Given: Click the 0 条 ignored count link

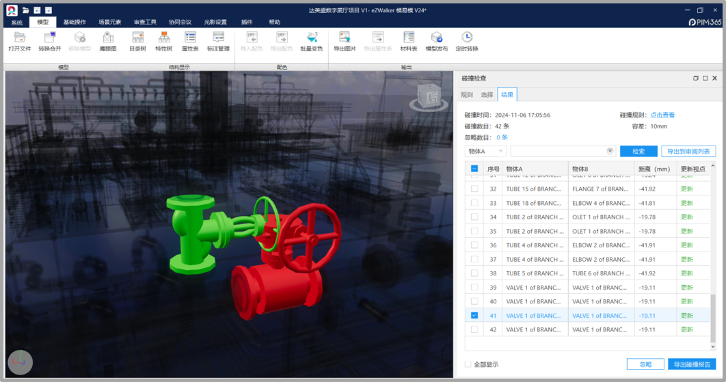Looking at the screenshot, I should pos(502,137).
